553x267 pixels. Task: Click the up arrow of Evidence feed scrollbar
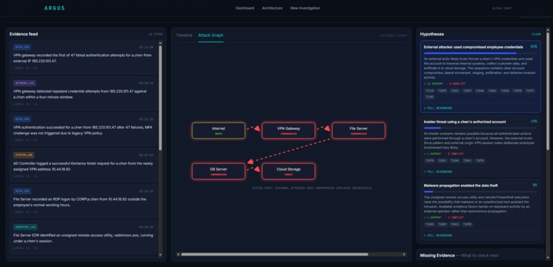[x=161, y=43]
